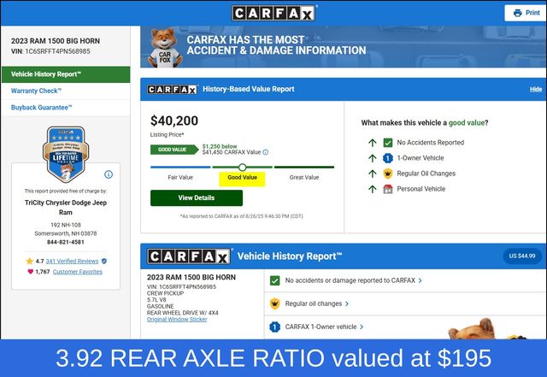Select TriCity Chrysler Dodge Jeep Ram name
Screen dimensions: 547x377
click(x=66, y=208)
